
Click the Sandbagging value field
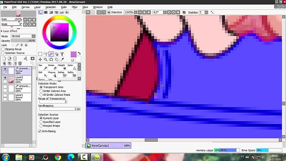click(60, 109)
